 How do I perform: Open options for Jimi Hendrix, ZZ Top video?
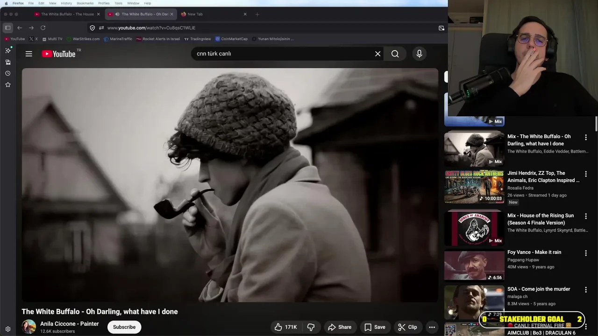(x=586, y=174)
